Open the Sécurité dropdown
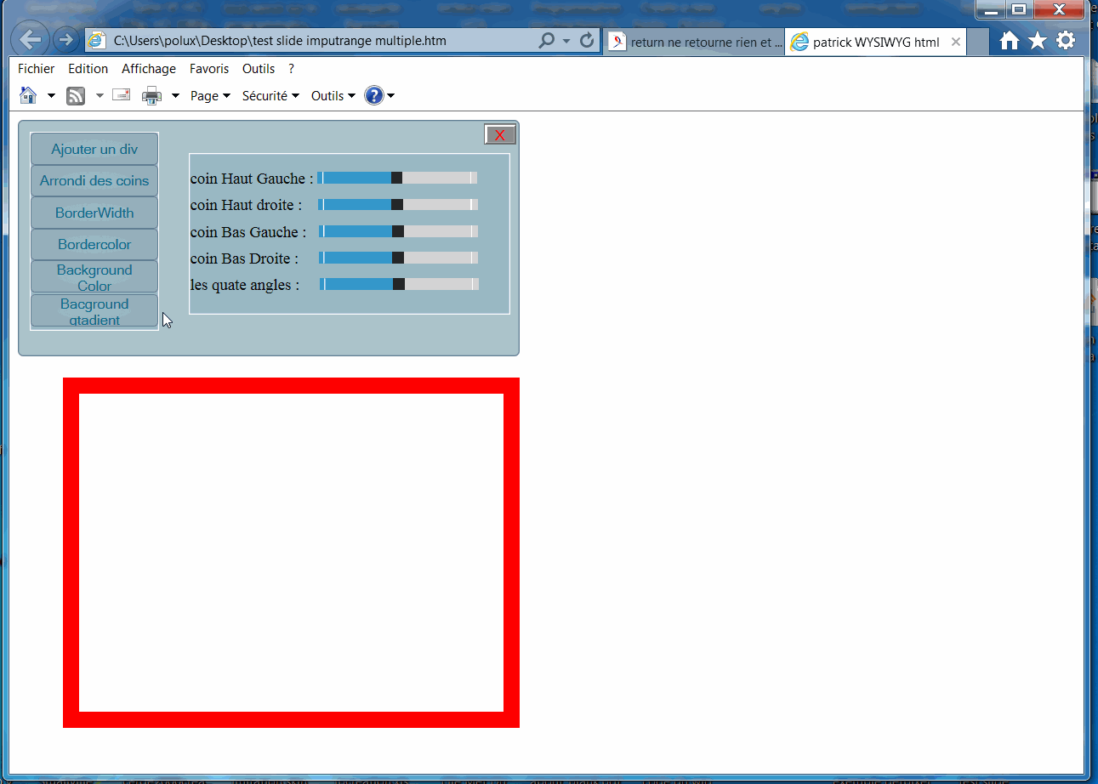This screenshot has height=784, width=1098. (270, 96)
